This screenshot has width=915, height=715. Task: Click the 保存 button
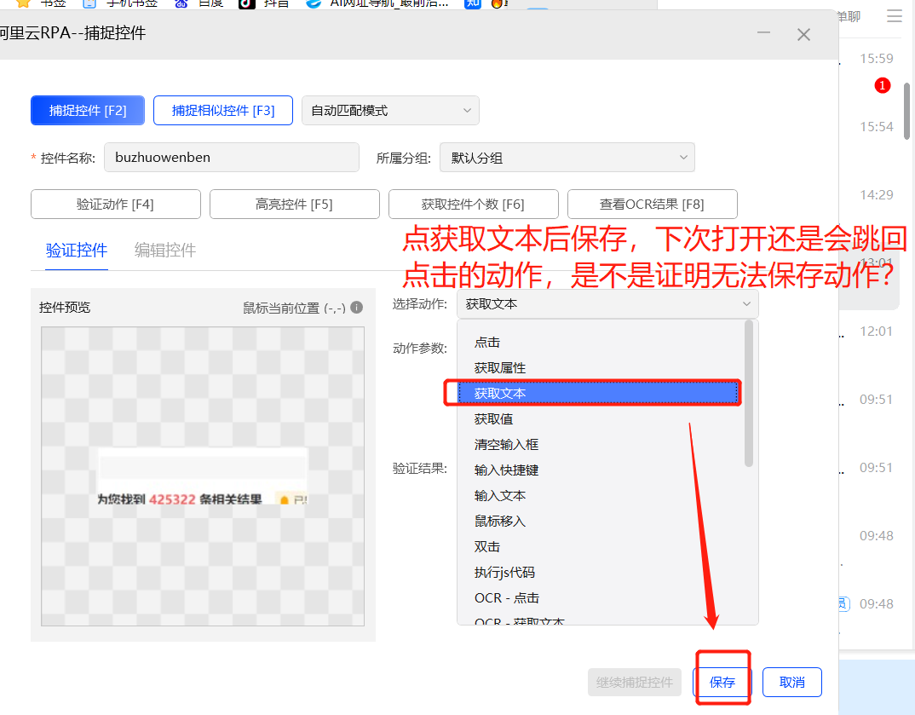[x=722, y=683]
